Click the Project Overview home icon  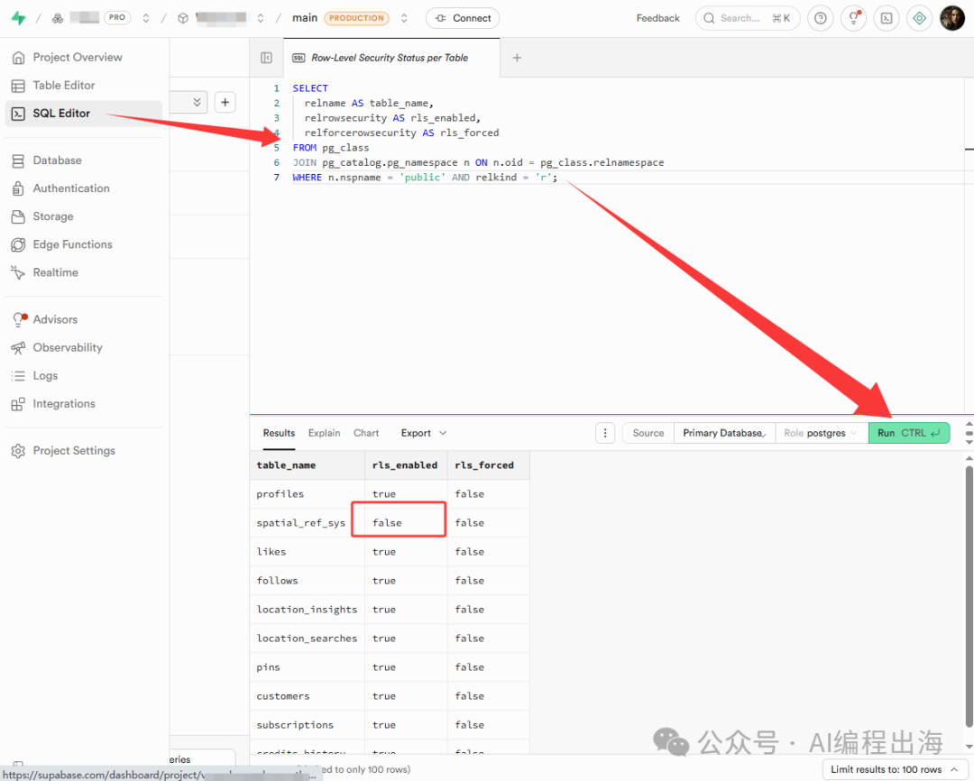click(18, 57)
